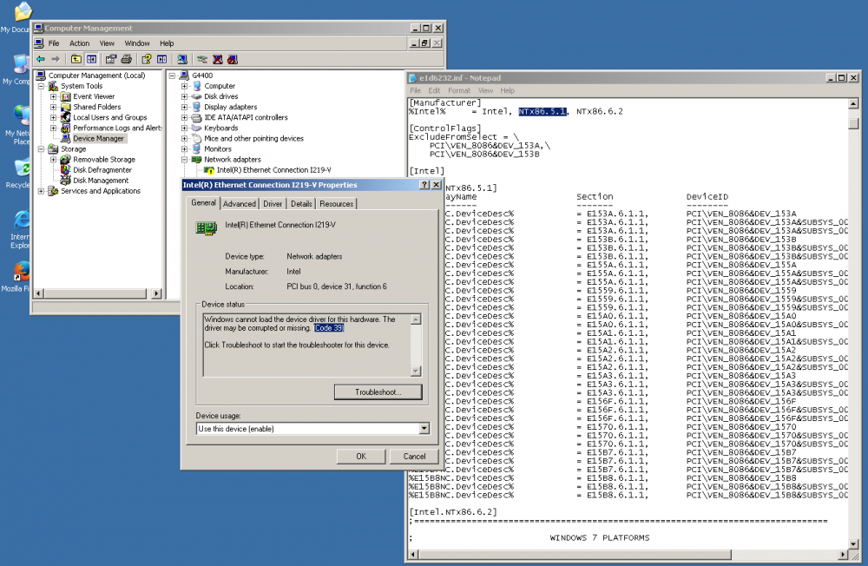
Task: Switch to the Driver tab
Action: click(x=273, y=204)
